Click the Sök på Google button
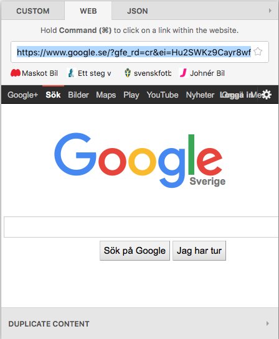This screenshot has height=339, width=279. 135,251
